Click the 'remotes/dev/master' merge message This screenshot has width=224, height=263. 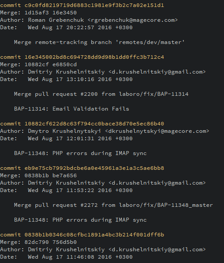(99, 42)
